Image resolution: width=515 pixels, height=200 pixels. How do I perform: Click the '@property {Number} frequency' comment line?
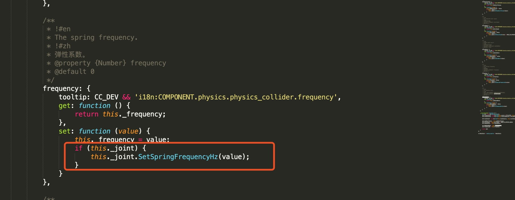110,63
